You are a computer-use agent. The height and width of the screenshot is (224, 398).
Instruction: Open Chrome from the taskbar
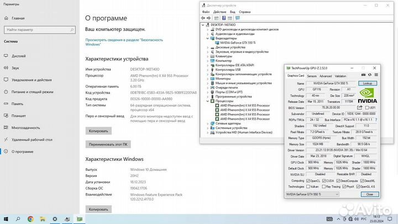(30, 219)
